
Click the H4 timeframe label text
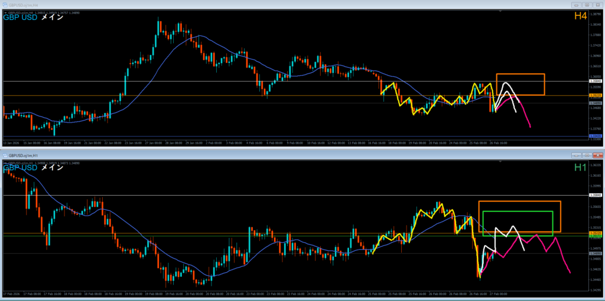point(580,16)
